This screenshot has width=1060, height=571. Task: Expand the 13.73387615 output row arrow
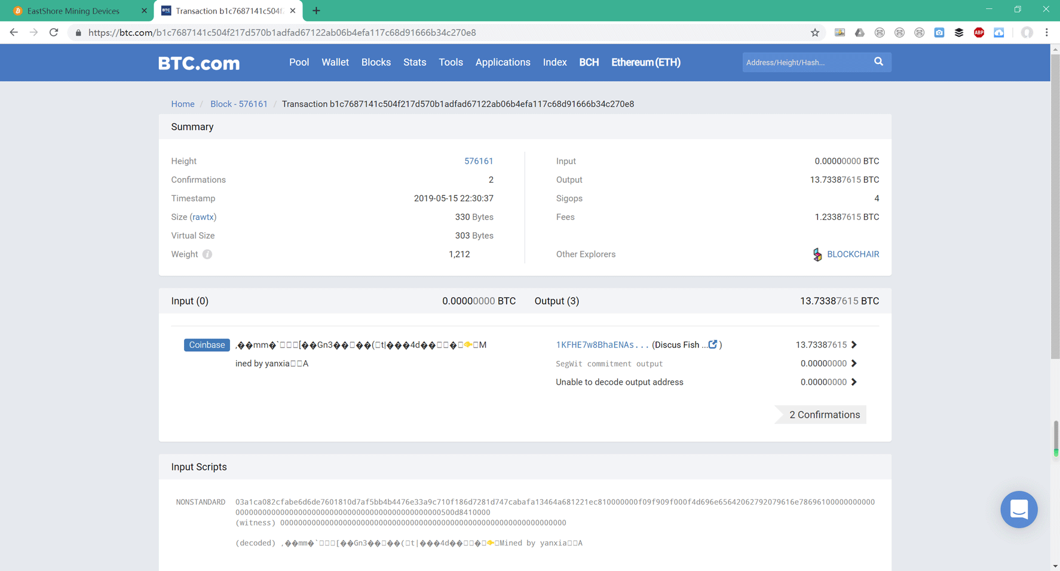click(x=854, y=345)
